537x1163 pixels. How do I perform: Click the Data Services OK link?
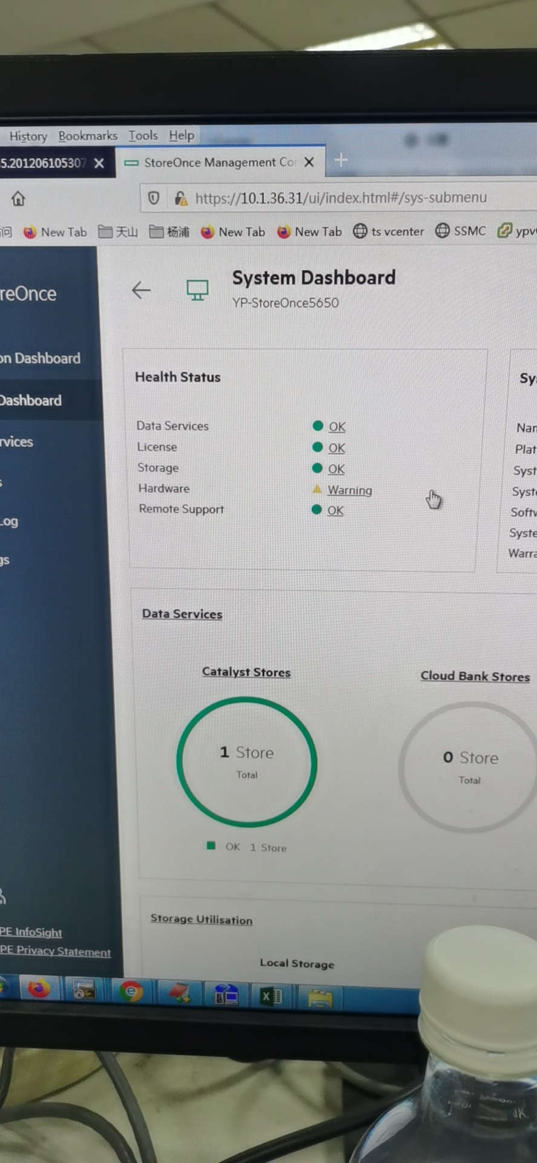(337, 426)
